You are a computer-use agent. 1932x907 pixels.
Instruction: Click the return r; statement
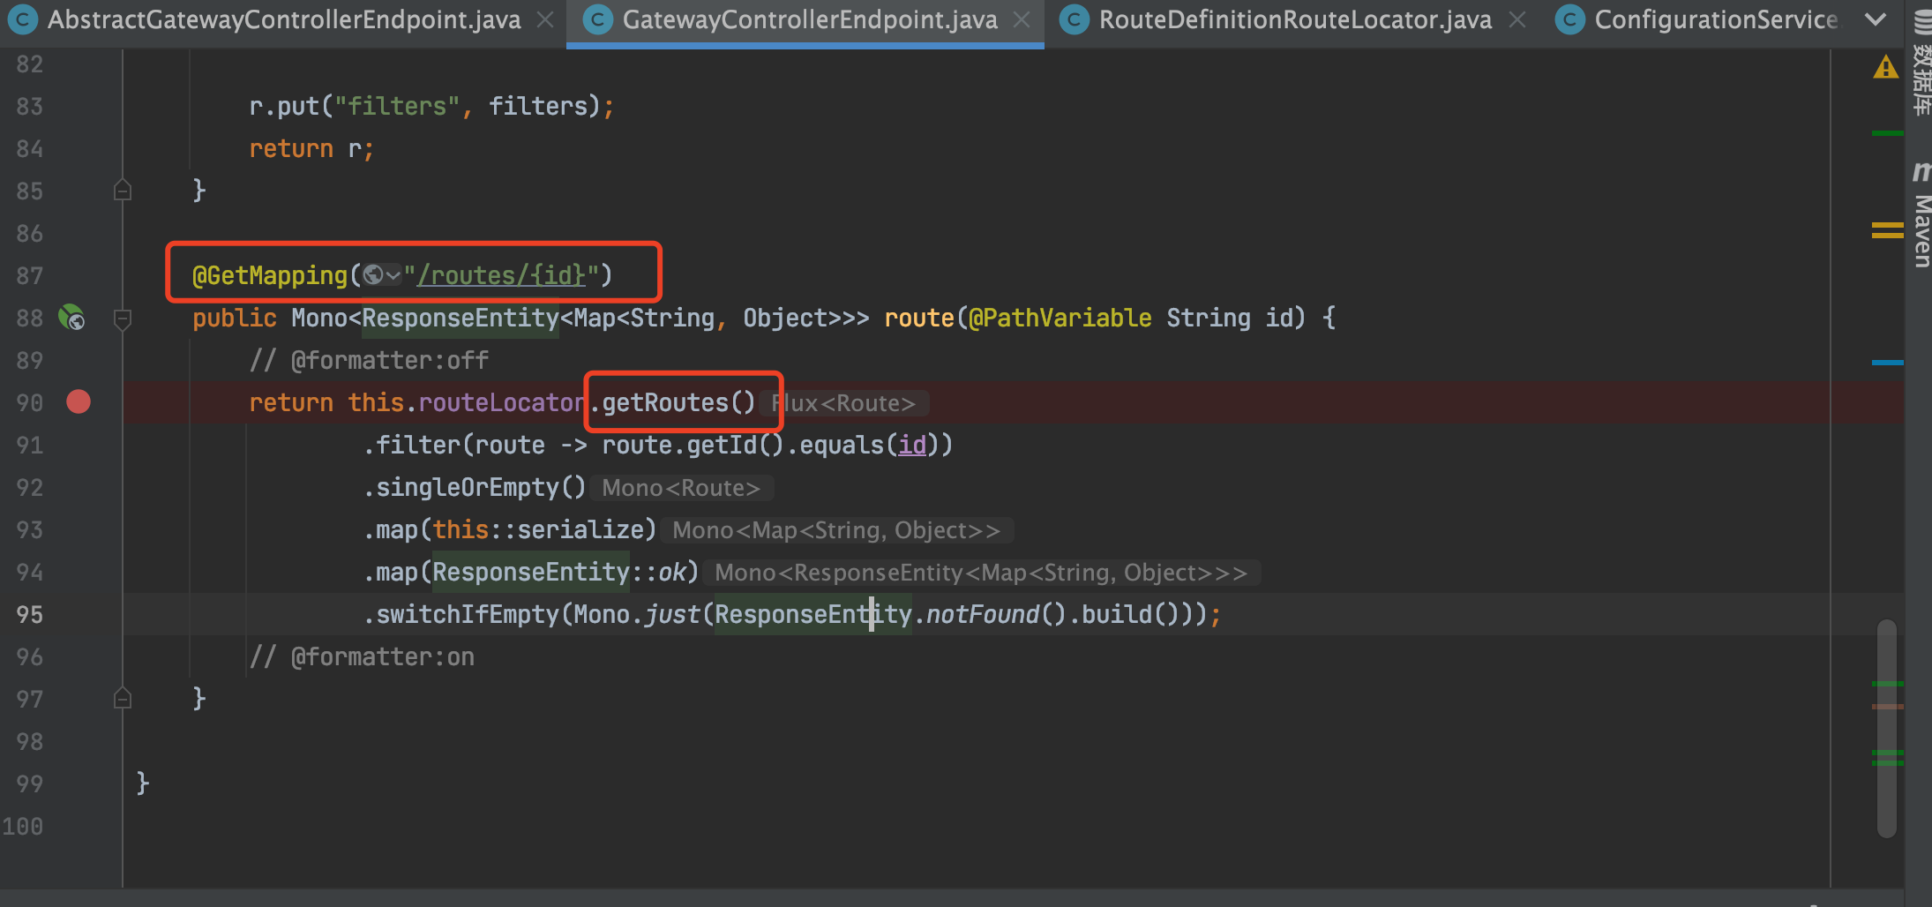[x=311, y=148]
